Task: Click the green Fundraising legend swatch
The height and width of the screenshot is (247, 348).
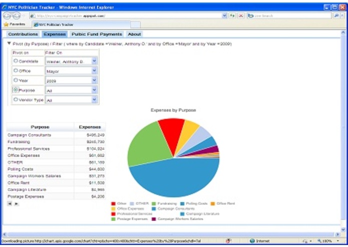Action: [x=154, y=203]
